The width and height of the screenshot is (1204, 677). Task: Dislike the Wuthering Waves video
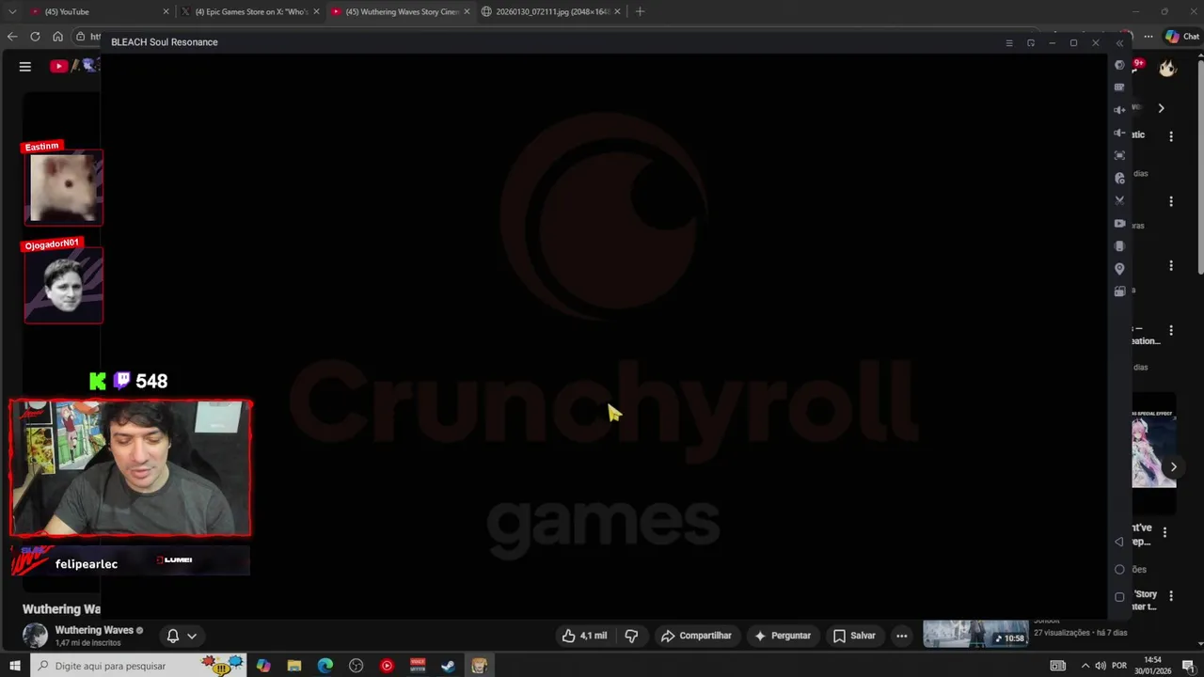[632, 636]
